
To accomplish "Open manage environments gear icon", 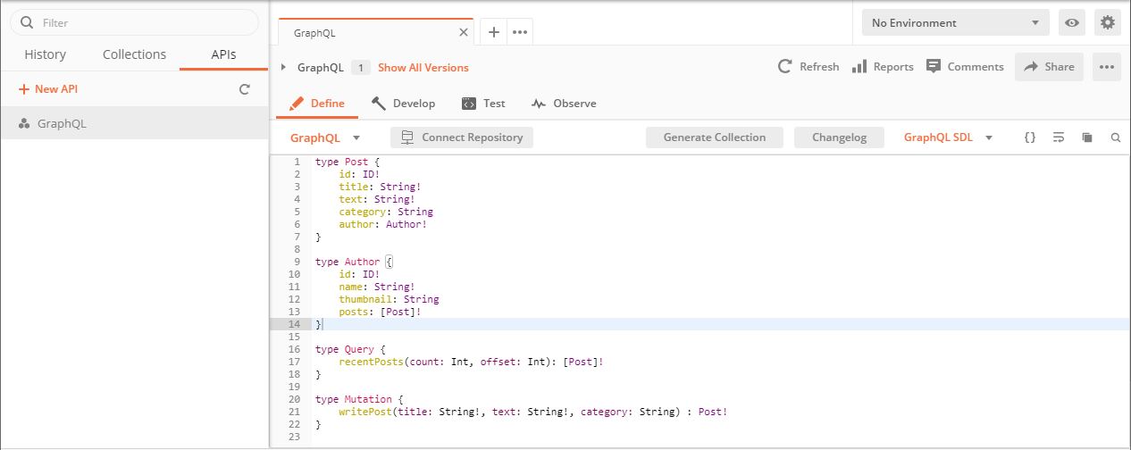I will [x=1108, y=23].
